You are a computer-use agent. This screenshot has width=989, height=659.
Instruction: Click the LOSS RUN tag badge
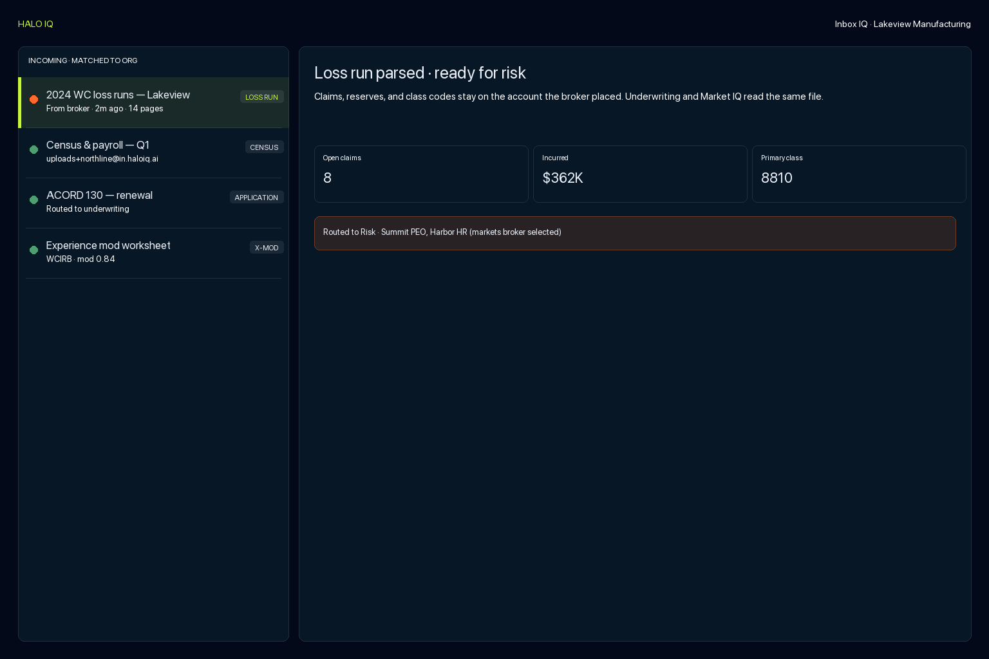[262, 97]
